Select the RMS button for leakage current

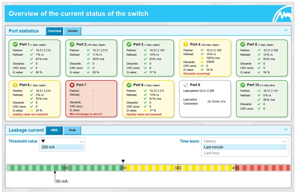point(54,130)
